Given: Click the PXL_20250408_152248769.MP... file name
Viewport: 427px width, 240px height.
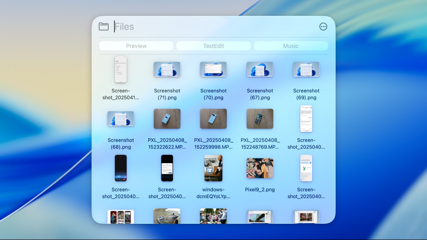Looking at the screenshot, I should [x=260, y=144].
